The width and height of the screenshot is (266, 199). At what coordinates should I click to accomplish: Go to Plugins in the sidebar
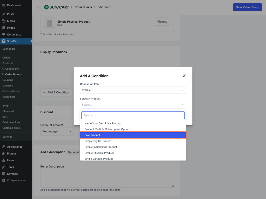point(12,154)
